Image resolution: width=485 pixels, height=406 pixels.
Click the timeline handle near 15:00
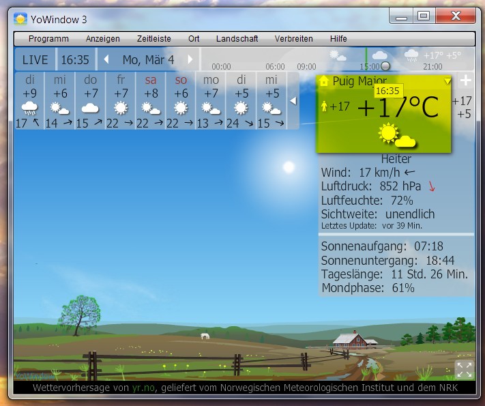pyautogui.click(x=385, y=66)
